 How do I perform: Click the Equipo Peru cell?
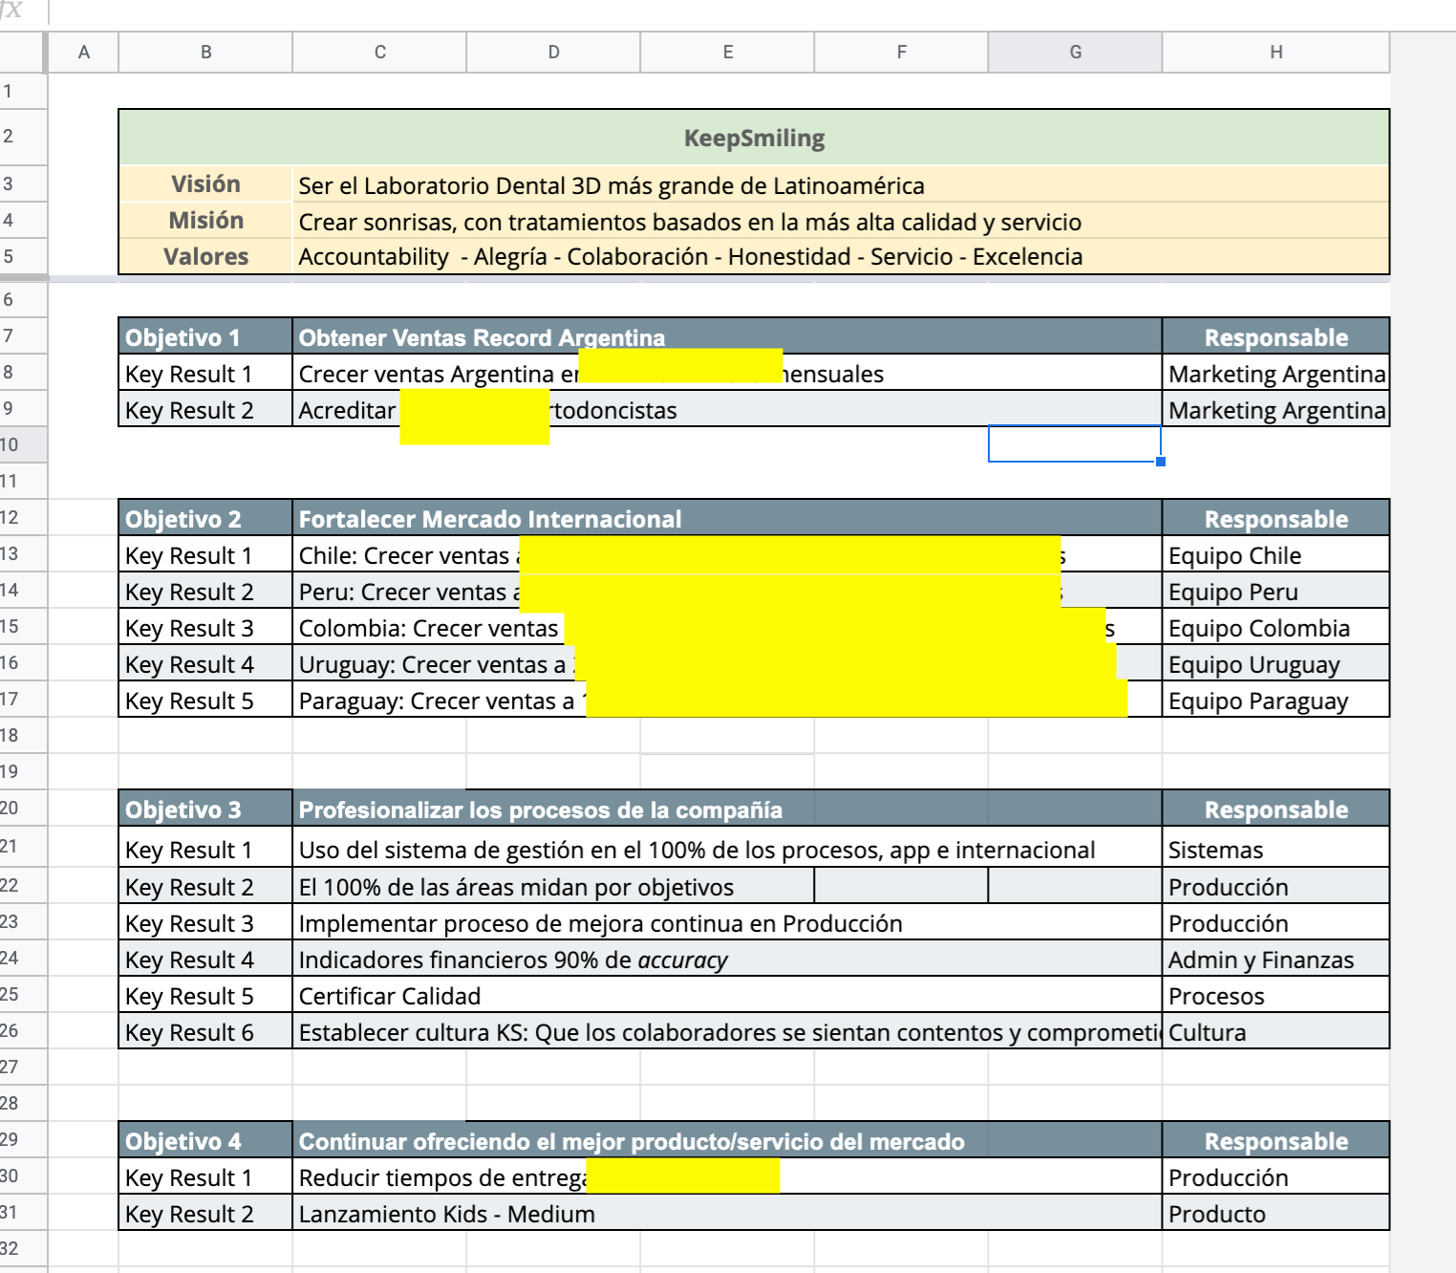pyautogui.click(x=1275, y=591)
